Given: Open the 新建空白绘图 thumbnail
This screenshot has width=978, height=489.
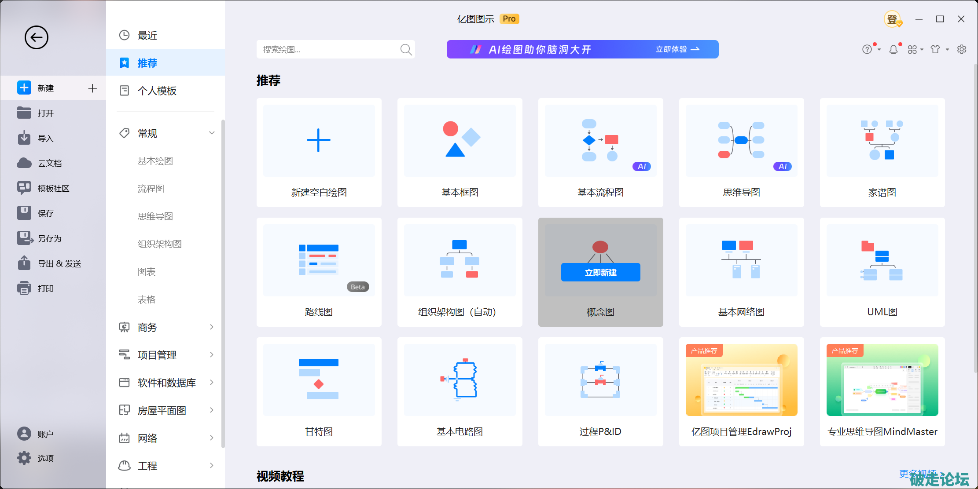Looking at the screenshot, I should [x=319, y=141].
